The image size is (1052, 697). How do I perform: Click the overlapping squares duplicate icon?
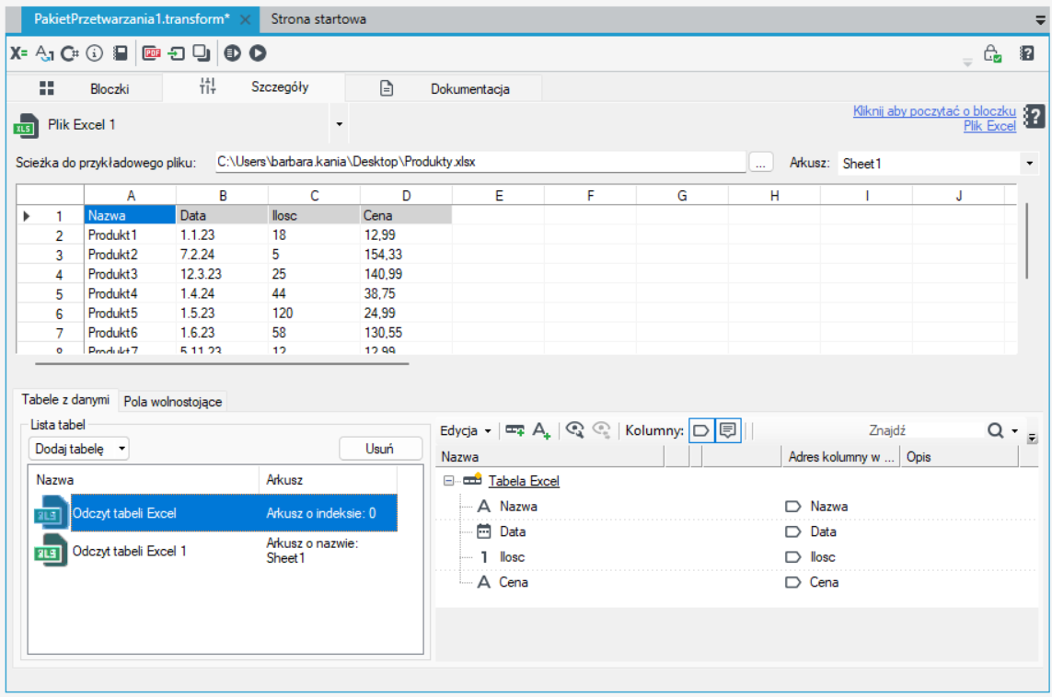coord(202,53)
